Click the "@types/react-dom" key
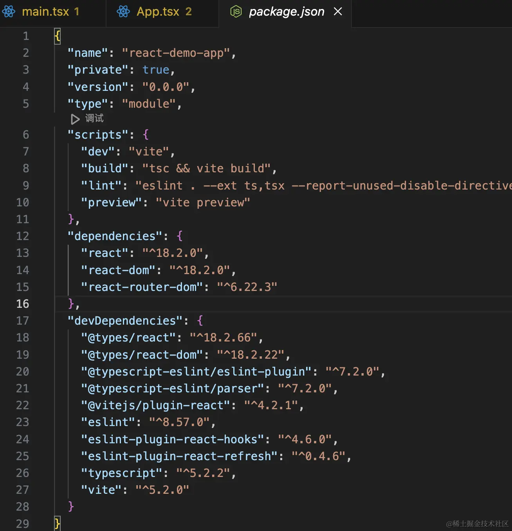 coord(142,355)
